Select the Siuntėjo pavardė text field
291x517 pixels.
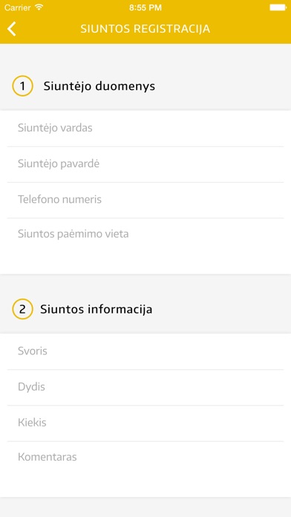(145, 164)
